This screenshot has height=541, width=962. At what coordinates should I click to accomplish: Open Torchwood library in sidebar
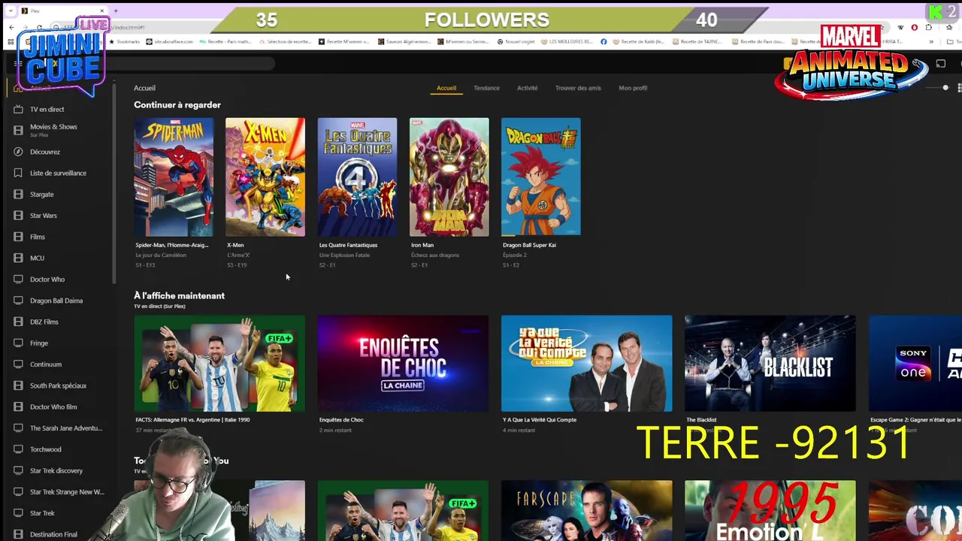pyautogui.click(x=46, y=449)
